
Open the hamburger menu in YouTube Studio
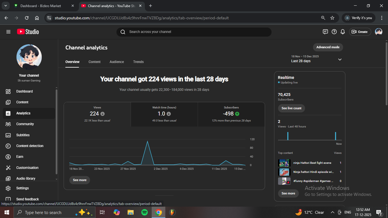pos(8,32)
